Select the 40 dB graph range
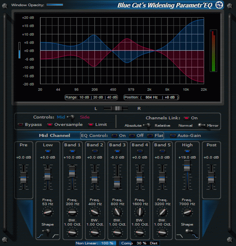The width and height of the screenshot is (236, 246). click(112, 97)
